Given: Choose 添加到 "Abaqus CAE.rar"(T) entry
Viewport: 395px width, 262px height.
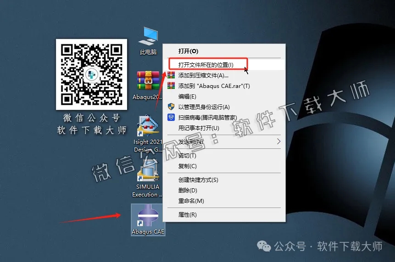Looking at the screenshot, I should 224,86.
